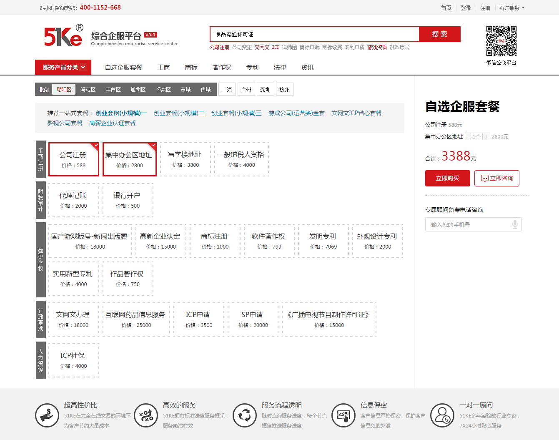Switch to the 丰台区 district tab
This screenshot has width=559, height=440.
[x=113, y=89]
